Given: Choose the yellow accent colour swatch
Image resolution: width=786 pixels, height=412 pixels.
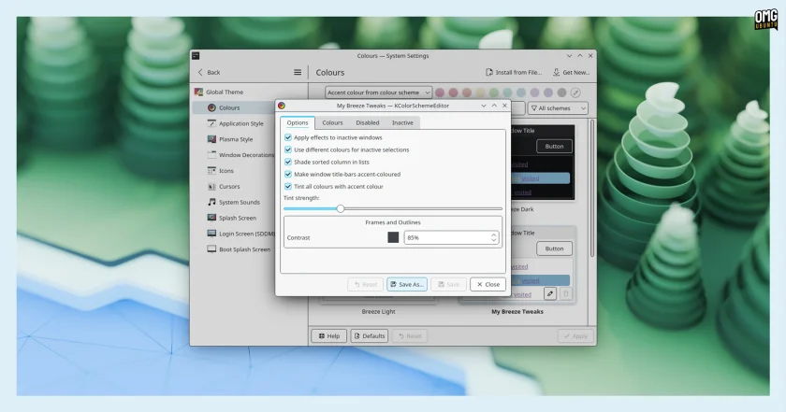Looking at the screenshot, I should point(480,92).
